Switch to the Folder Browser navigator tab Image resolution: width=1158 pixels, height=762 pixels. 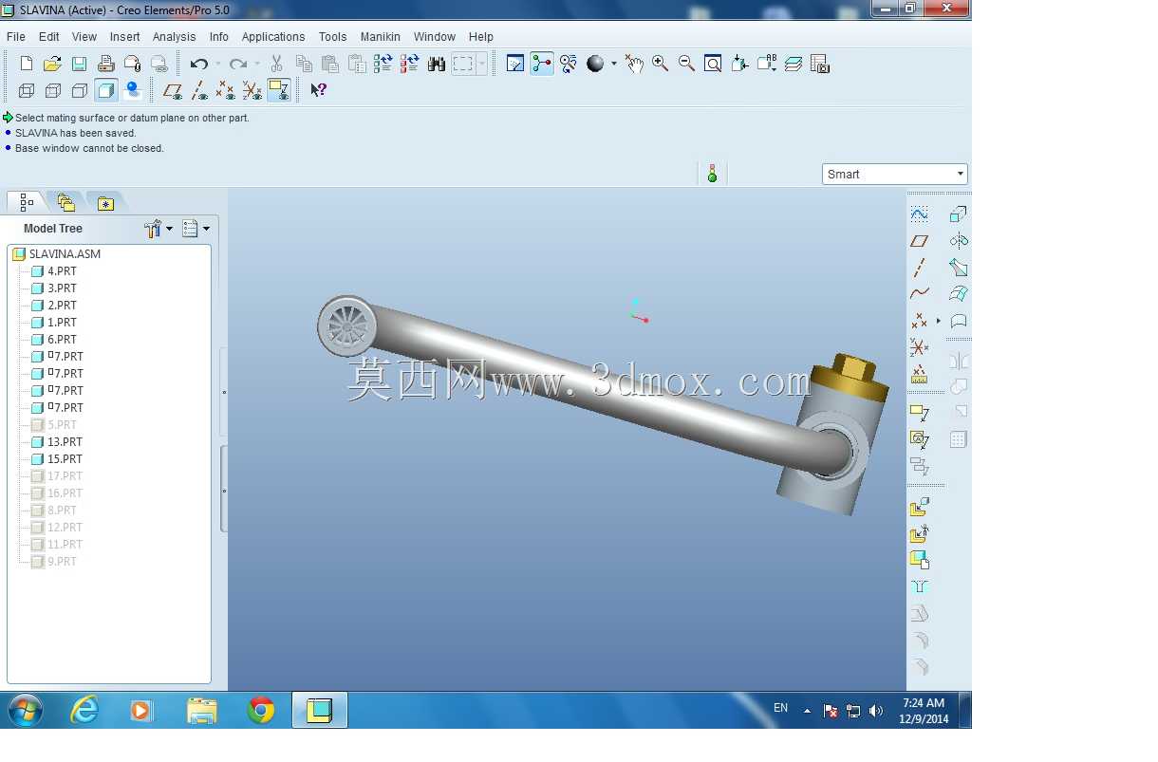pyautogui.click(x=65, y=202)
